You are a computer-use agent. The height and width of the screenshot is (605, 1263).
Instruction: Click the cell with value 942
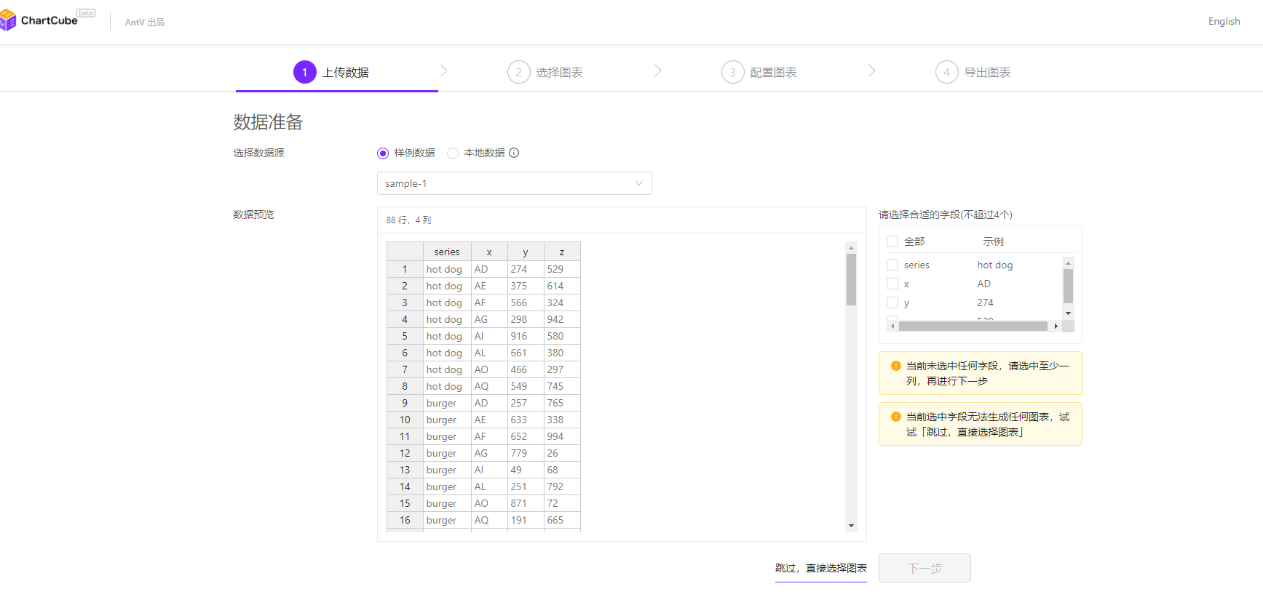pos(562,319)
